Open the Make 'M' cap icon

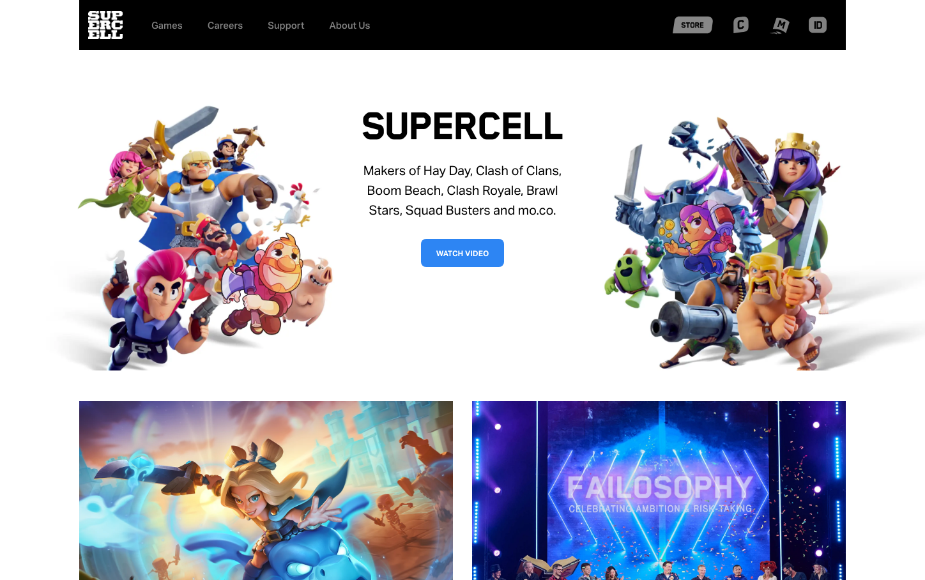[780, 26]
